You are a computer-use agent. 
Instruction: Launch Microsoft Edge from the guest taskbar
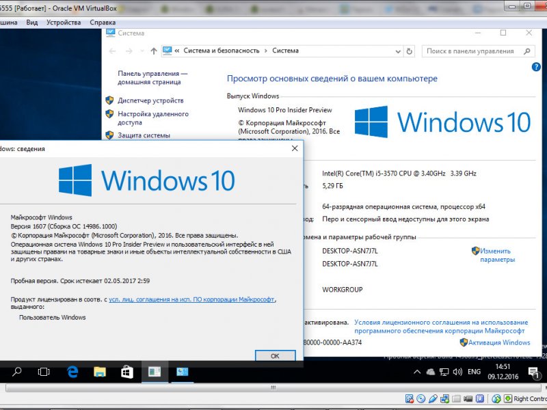click(72, 372)
